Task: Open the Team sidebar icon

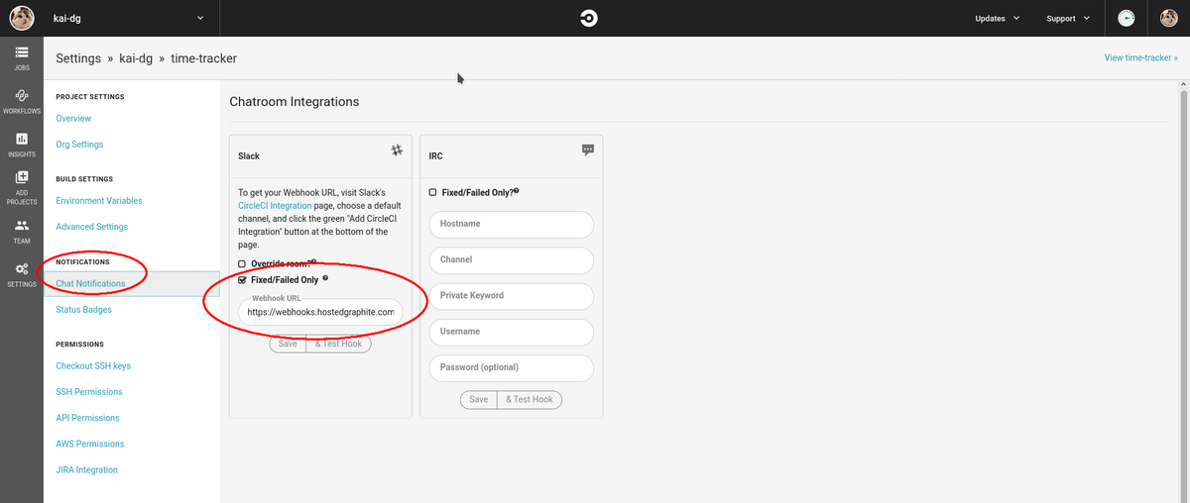Action: [x=22, y=226]
